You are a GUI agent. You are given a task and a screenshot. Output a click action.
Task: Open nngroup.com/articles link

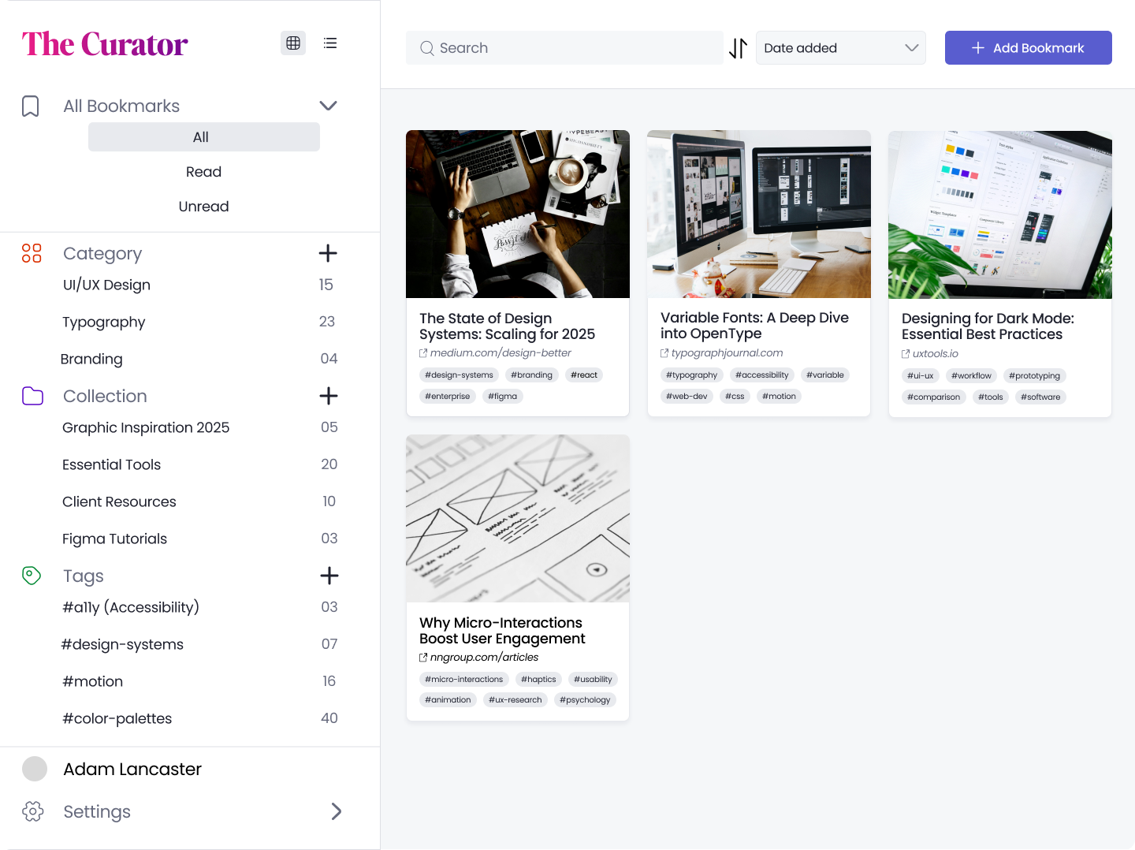484,658
